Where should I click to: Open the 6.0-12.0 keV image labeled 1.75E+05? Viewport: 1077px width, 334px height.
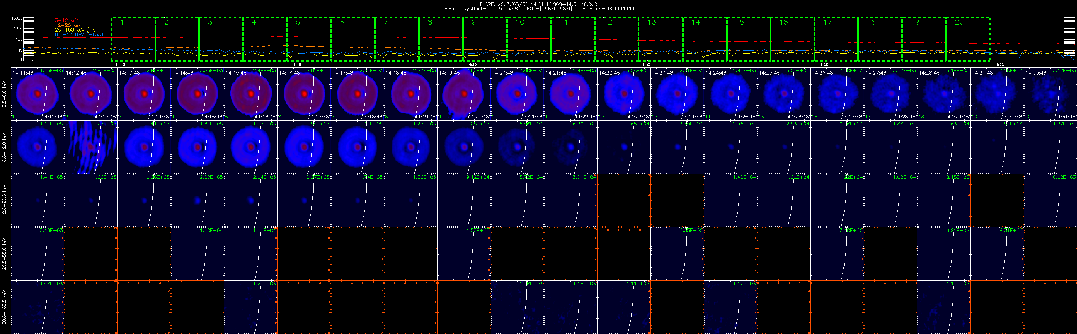point(251,147)
